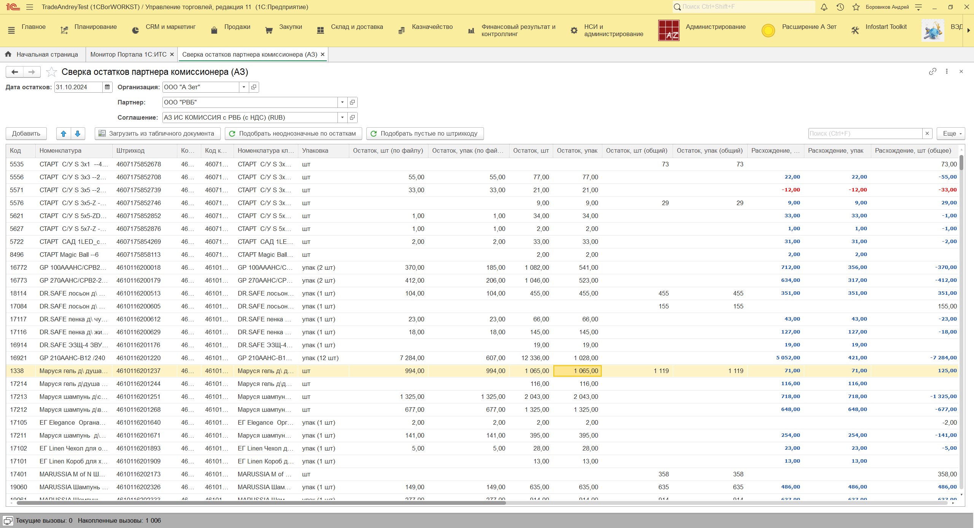
Task: Open the notifications bell icon
Action: pyautogui.click(x=824, y=7)
